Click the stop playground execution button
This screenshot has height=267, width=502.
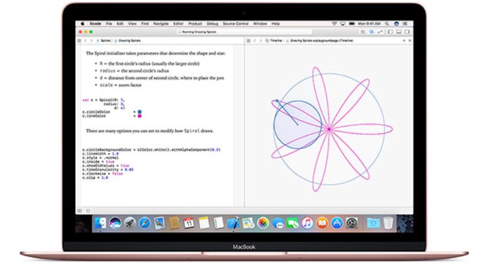point(88,210)
